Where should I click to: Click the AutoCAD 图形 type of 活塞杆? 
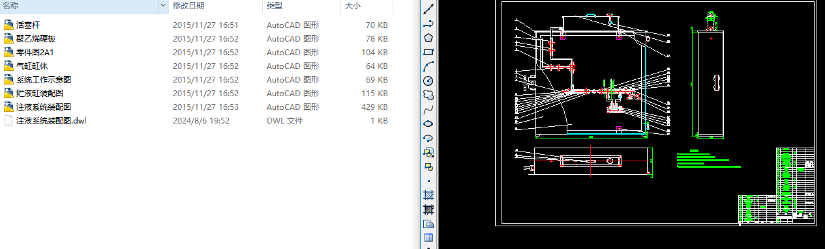pyautogui.click(x=293, y=25)
